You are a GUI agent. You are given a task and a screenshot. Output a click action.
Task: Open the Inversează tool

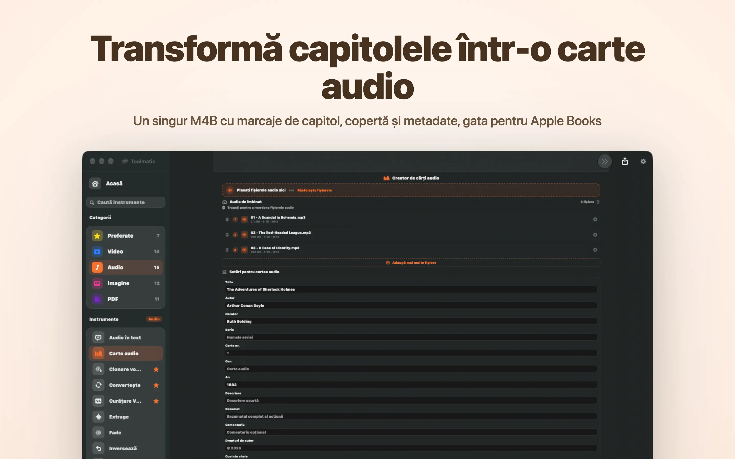(x=126, y=448)
